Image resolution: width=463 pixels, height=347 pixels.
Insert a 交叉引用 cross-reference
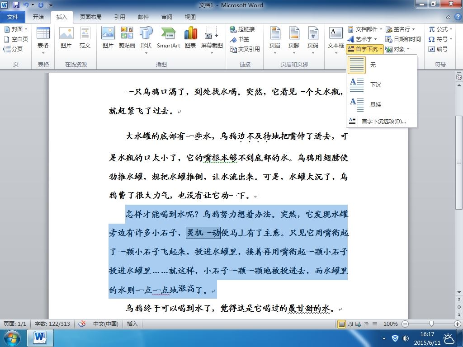(x=245, y=49)
